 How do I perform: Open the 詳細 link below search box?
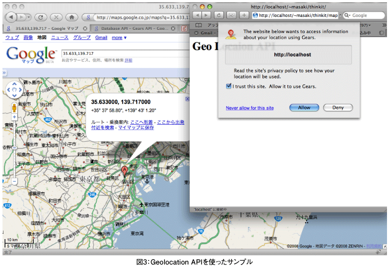point(129,60)
